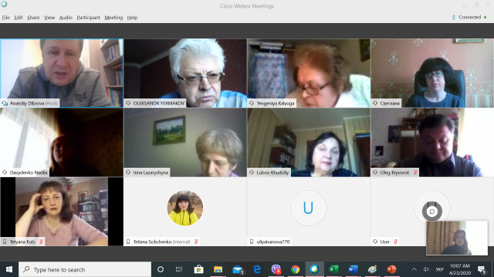Select Inna Lazaryshyna video tile
The image size is (494, 277).
(185, 142)
